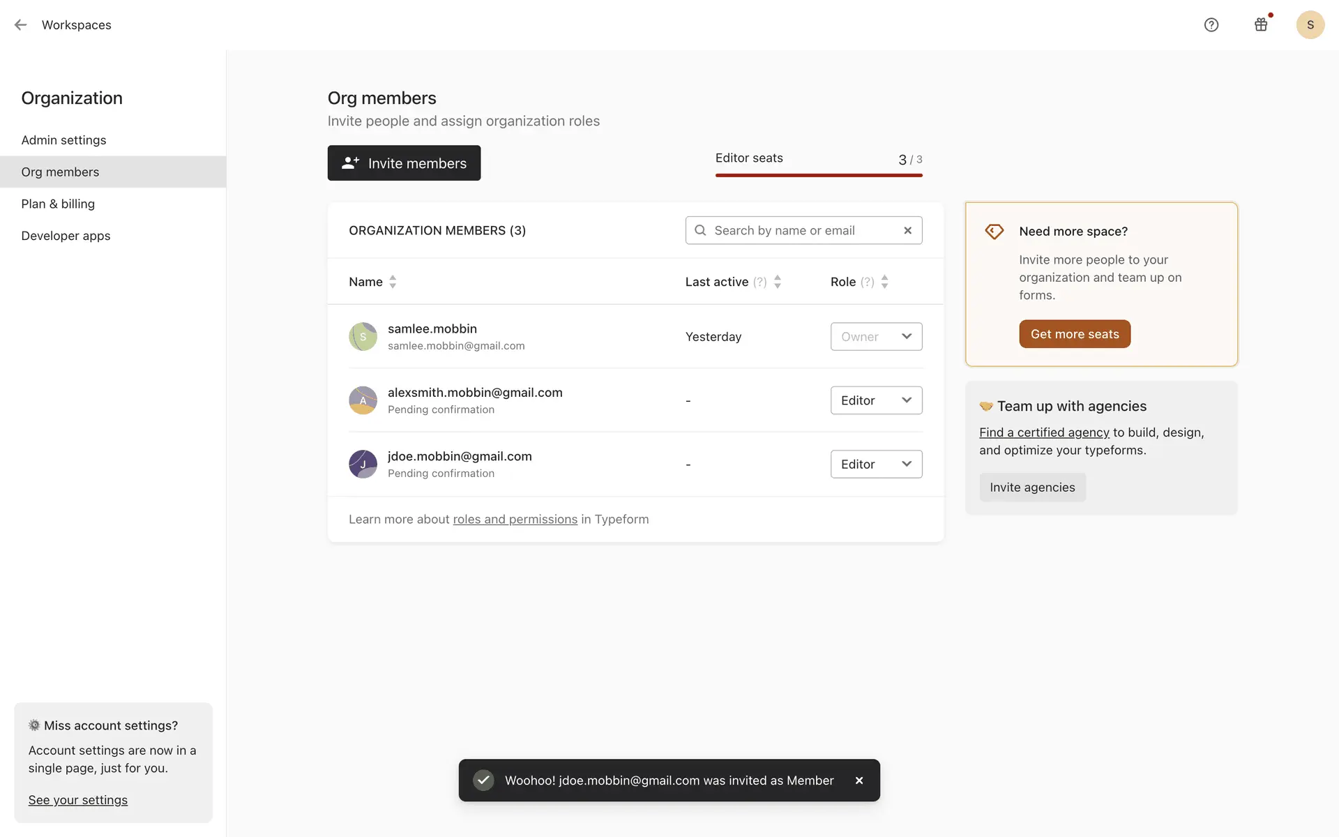Sort members by Name column arrows
Viewport: 1339px width, 837px height.
(x=393, y=282)
